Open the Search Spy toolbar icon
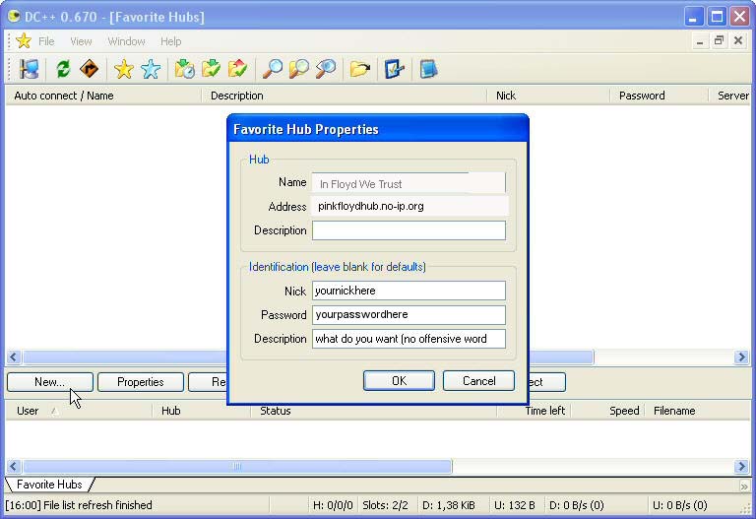This screenshot has width=756, height=519. coord(325,69)
